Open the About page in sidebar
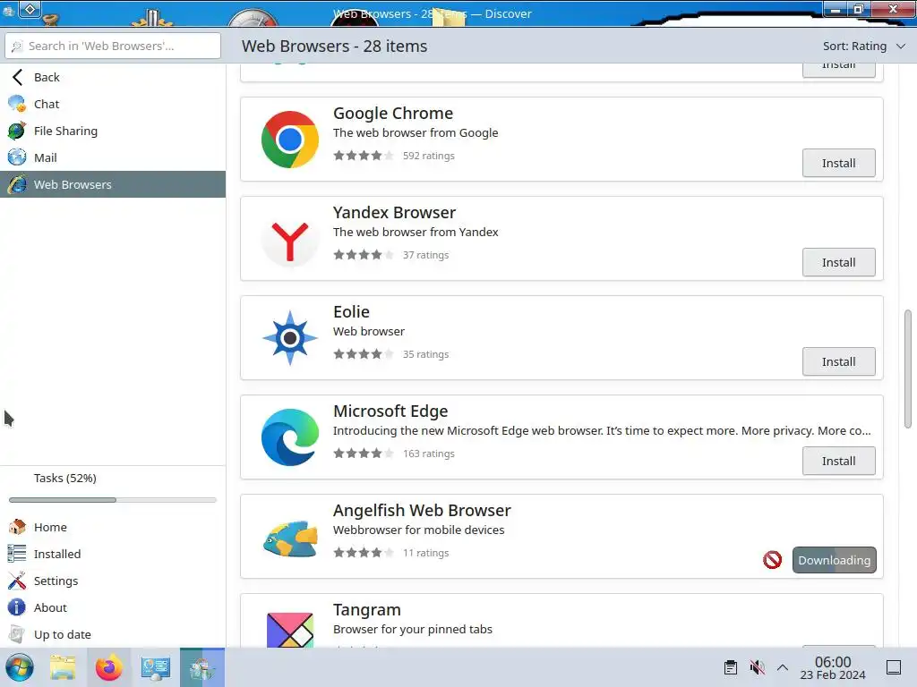 coord(113,607)
